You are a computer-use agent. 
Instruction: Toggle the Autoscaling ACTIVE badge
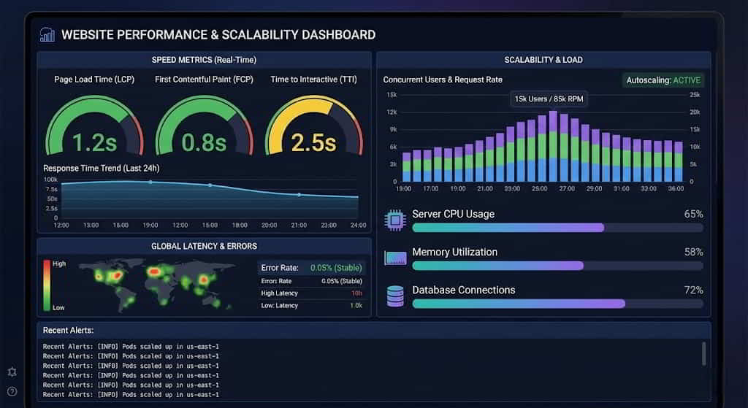pyautogui.click(x=663, y=80)
